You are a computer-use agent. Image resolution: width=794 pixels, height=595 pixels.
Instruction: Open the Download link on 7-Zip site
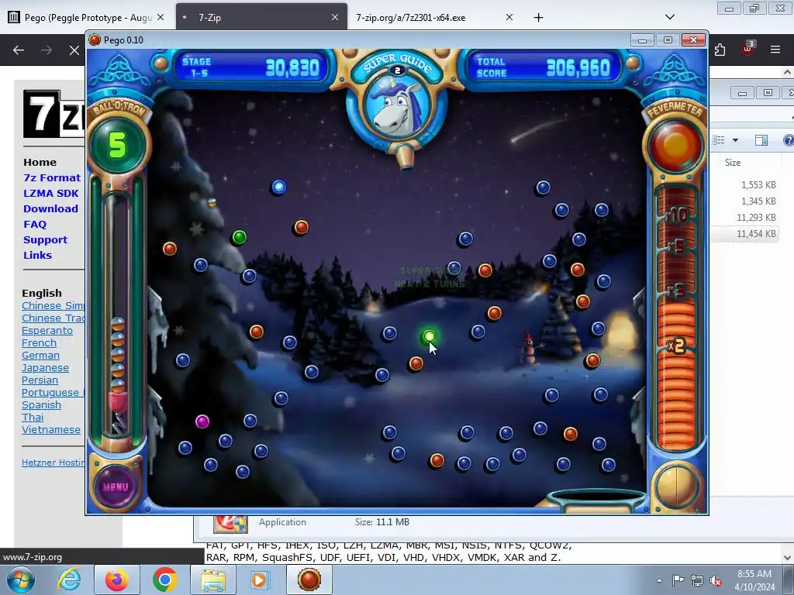click(x=50, y=208)
